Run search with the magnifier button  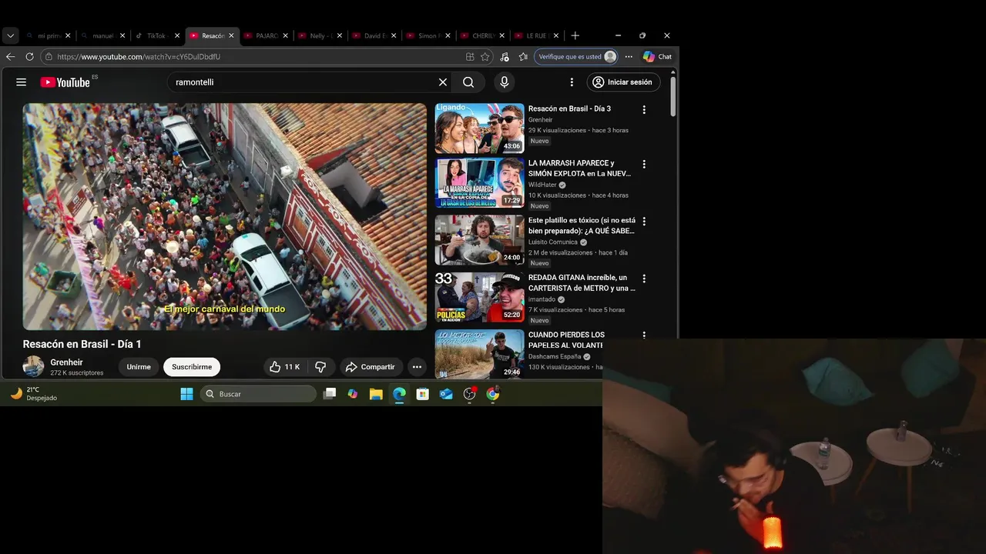(468, 82)
